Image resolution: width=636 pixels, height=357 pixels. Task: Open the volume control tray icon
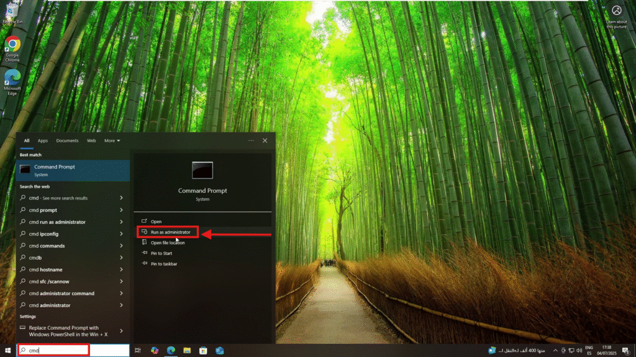point(579,351)
